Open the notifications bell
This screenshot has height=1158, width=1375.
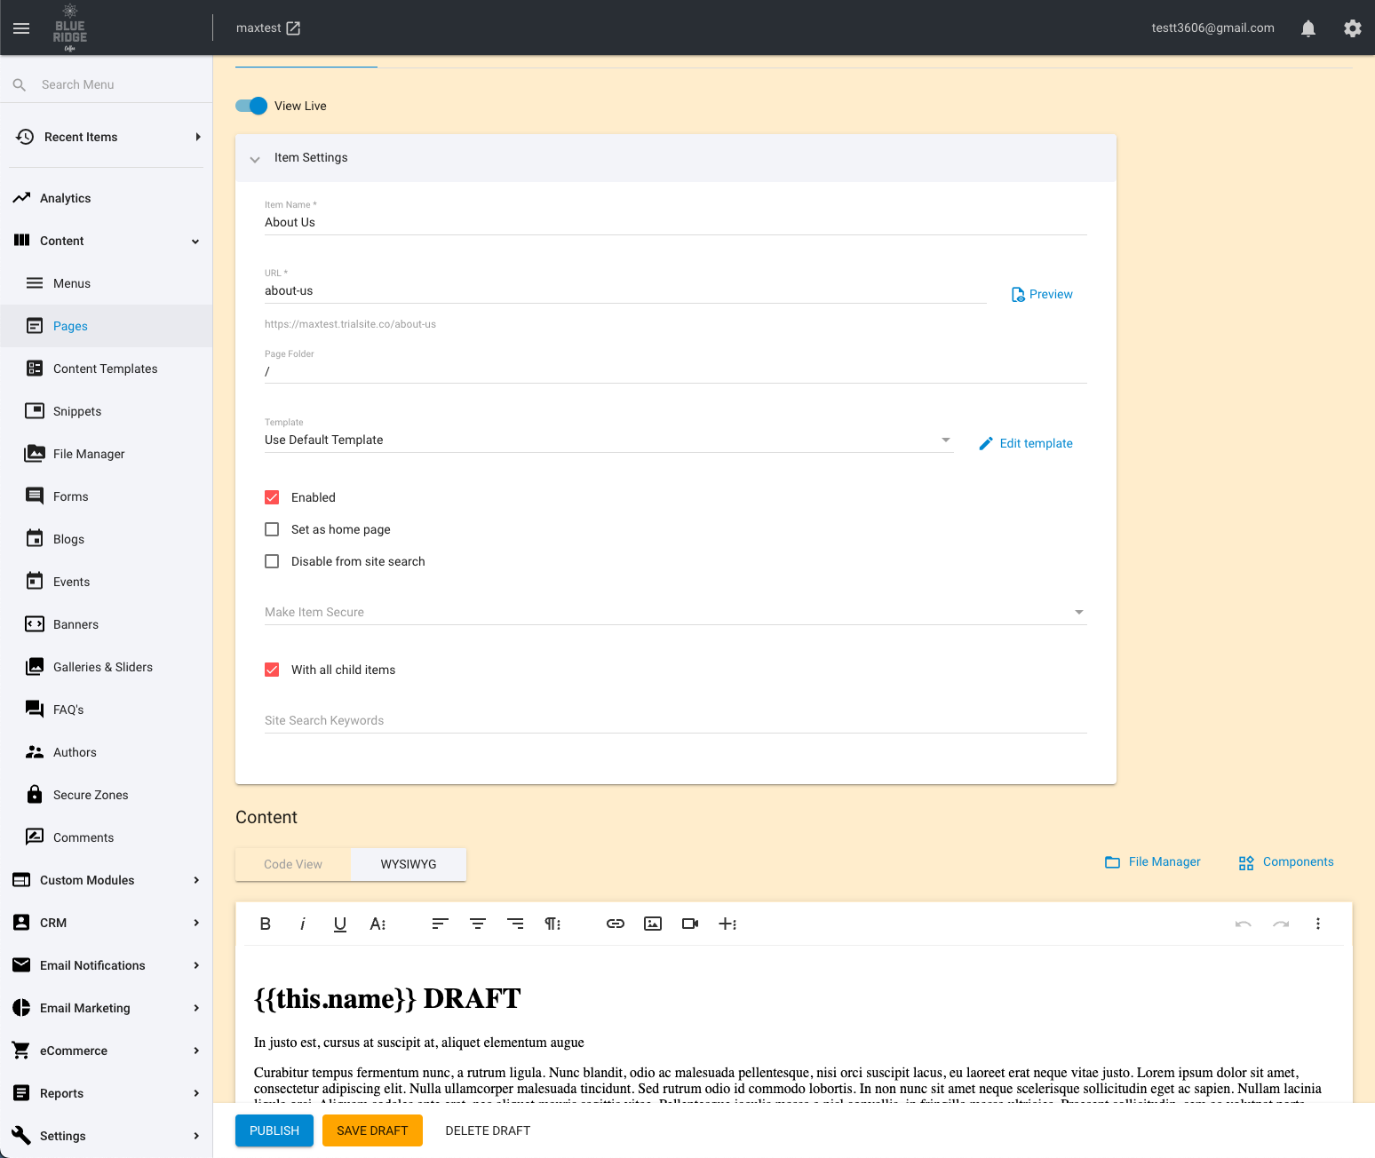[1307, 28]
